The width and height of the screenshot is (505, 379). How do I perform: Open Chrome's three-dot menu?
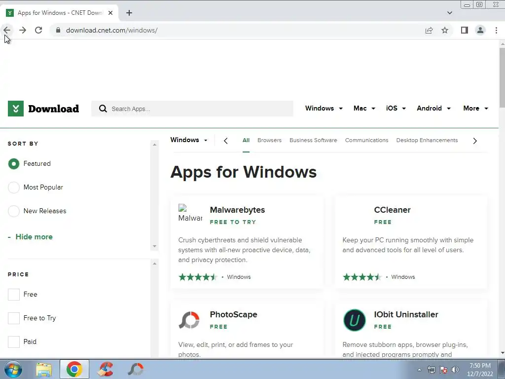pyautogui.click(x=496, y=30)
